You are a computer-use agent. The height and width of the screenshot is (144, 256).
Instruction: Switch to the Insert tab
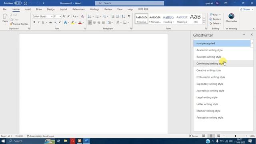(28, 9)
